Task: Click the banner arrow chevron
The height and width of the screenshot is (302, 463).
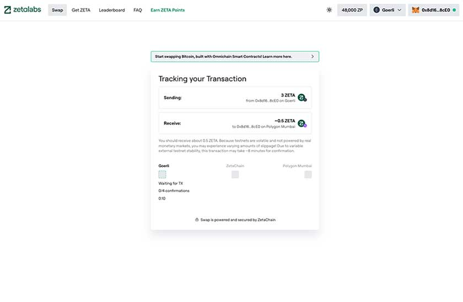Action: click(x=313, y=56)
